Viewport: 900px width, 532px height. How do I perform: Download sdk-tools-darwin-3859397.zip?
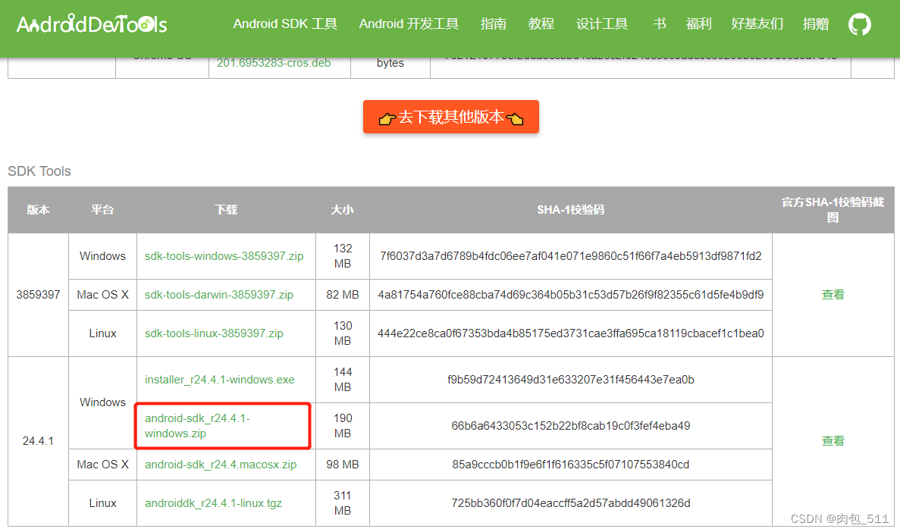coord(218,294)
